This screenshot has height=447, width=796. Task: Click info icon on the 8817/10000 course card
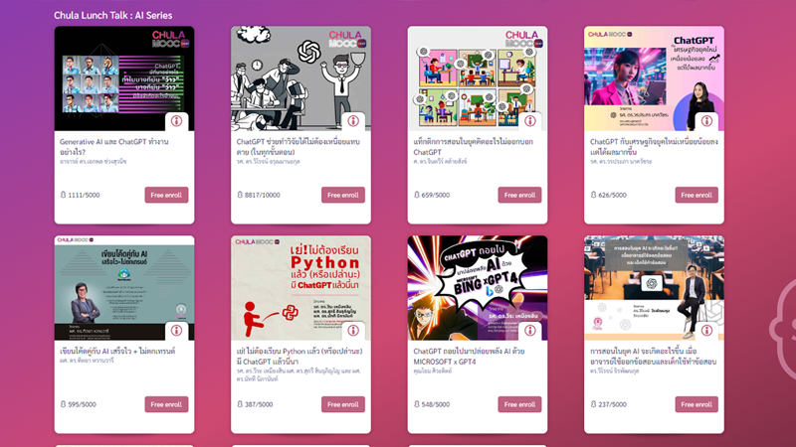click(x=353, y=121)
